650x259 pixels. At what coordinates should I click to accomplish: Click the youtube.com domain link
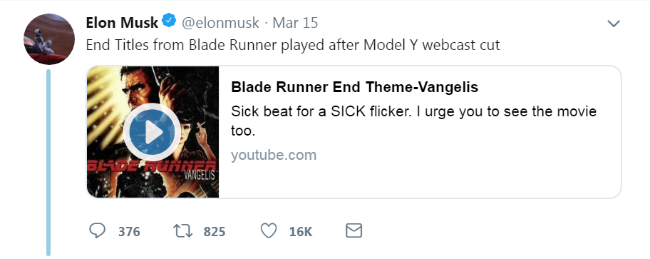(274, 155)
